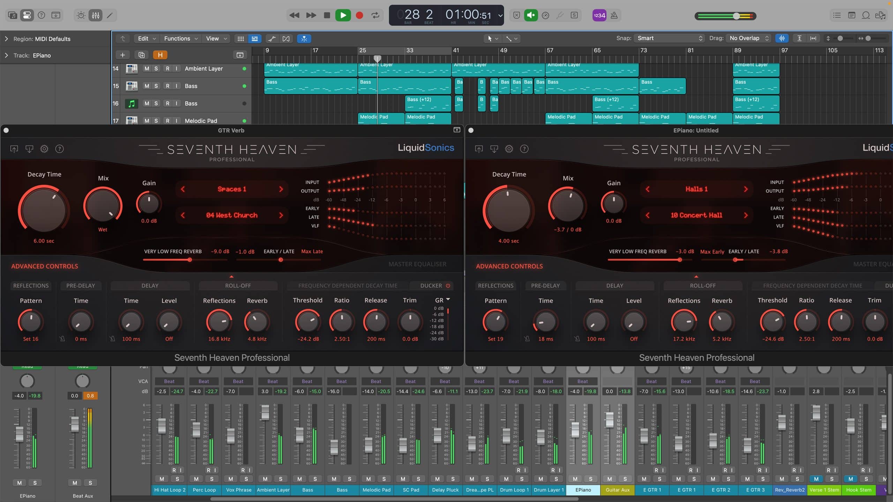Open the LCD display mode dropdown arrow
This screenshot has width=893, height=502.
(x=500, y=16)
